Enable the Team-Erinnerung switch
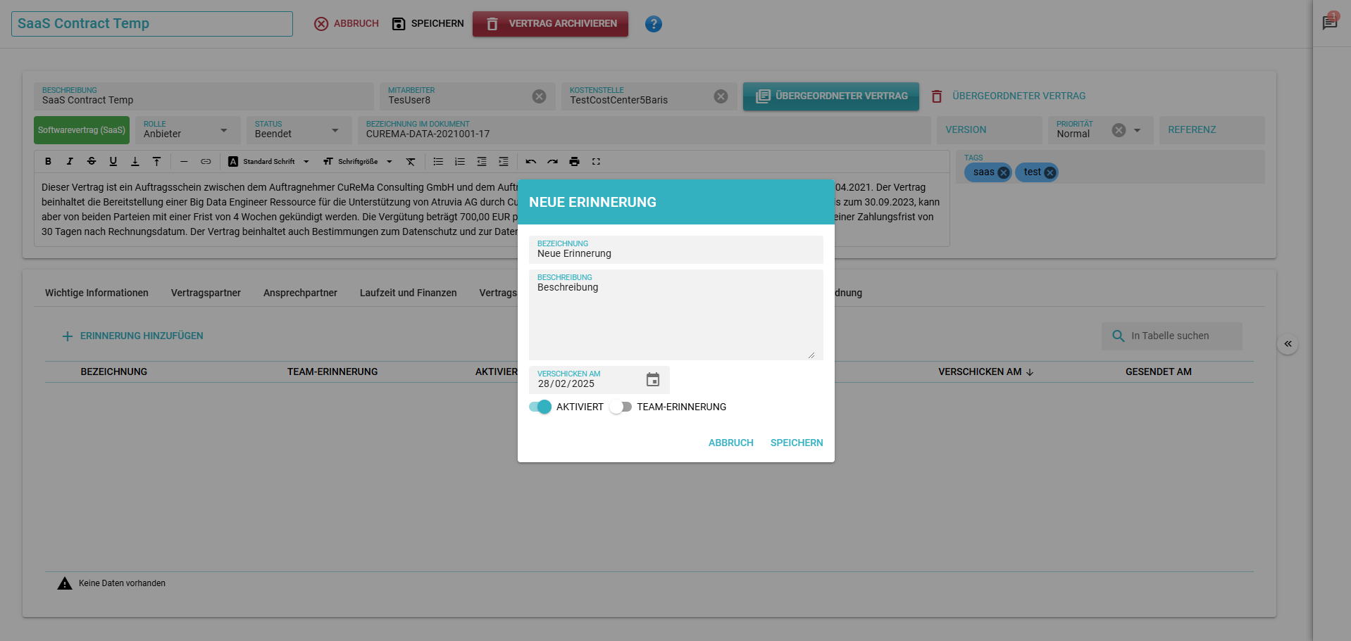 pyautogui.click(x=621, y=407)
